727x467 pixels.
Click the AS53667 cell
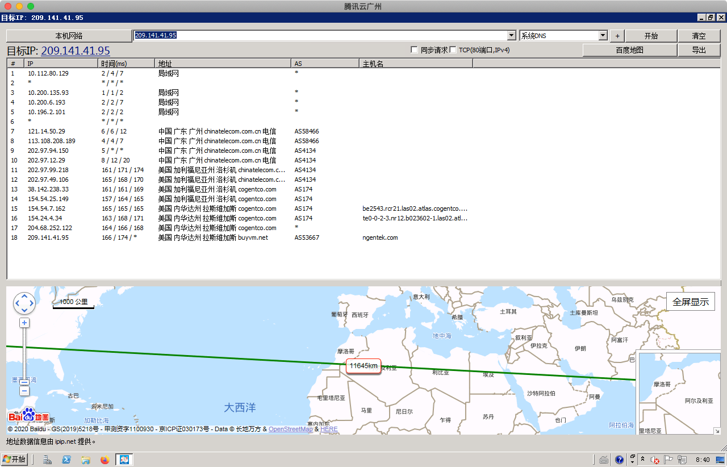point(307,237)
